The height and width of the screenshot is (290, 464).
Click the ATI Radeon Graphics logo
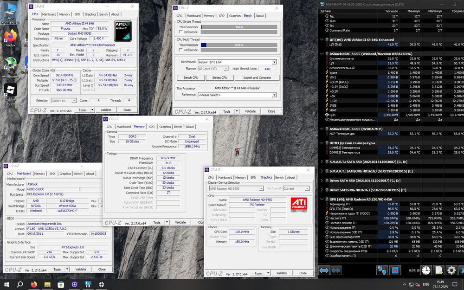coord(298,205)
